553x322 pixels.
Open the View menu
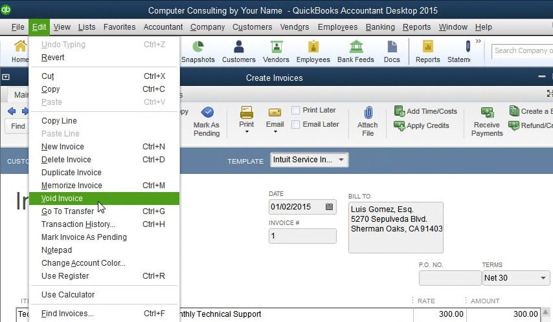pos(62,27)
